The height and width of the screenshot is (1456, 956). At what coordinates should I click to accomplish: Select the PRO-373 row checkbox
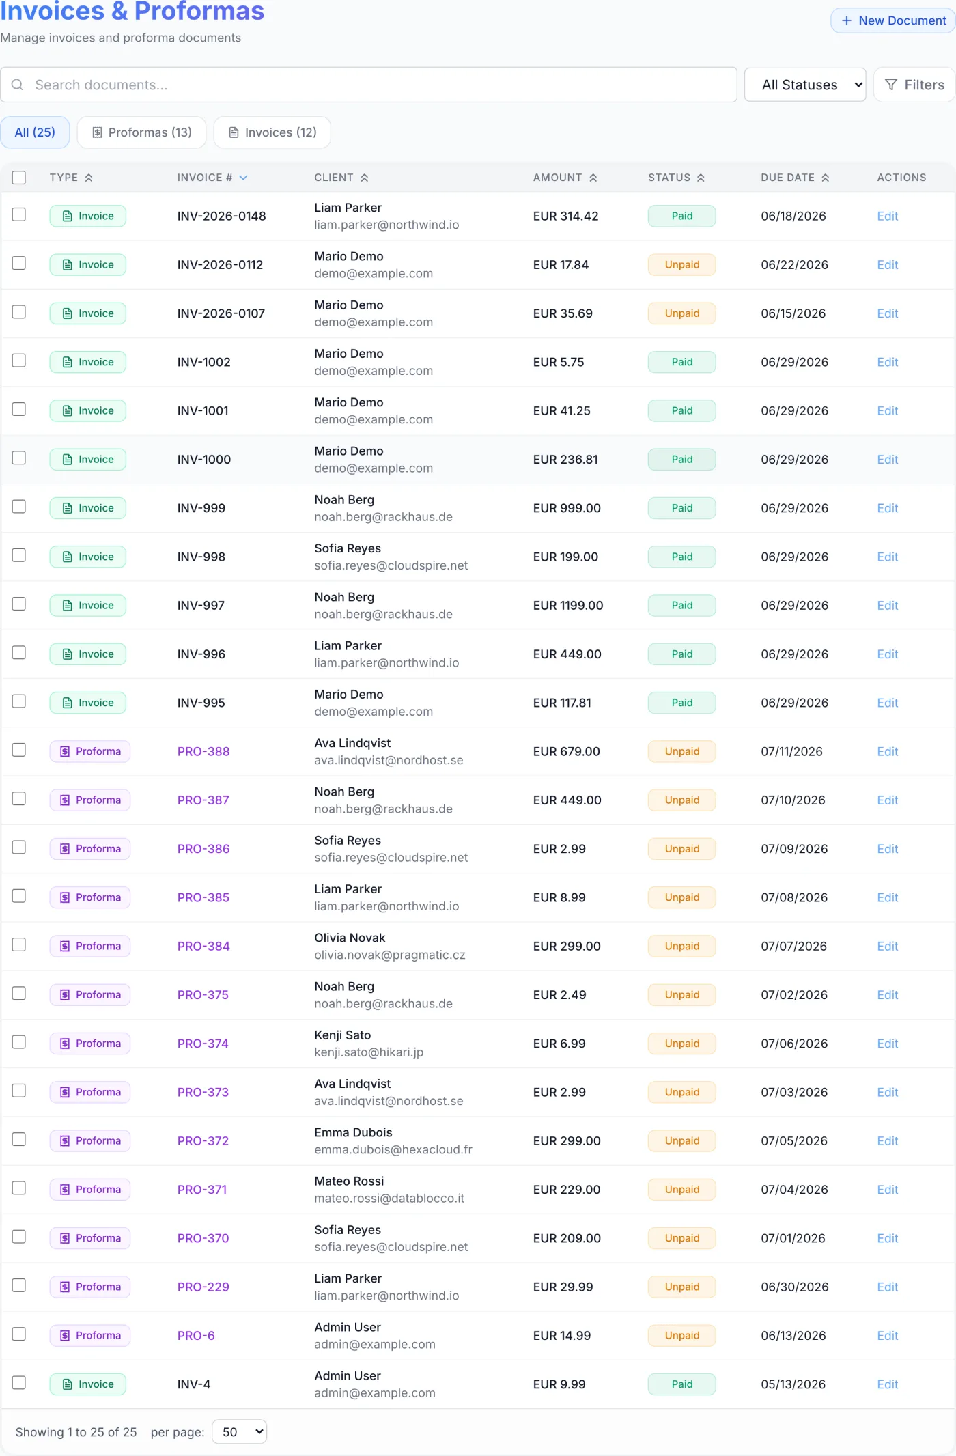pos(19,1091)
